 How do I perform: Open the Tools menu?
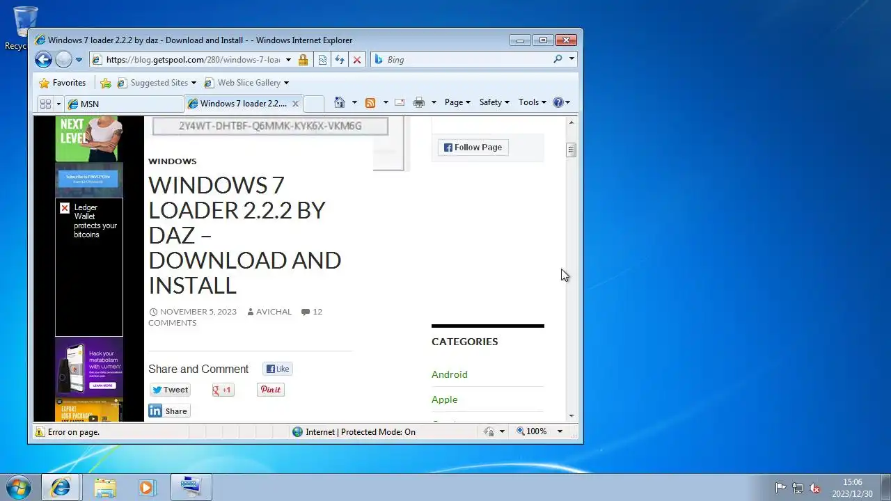pos(533,102)
